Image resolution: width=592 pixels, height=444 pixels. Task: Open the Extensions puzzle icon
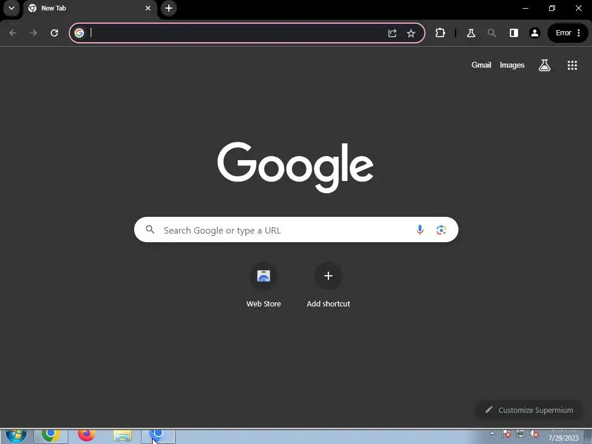coord(440,33)
